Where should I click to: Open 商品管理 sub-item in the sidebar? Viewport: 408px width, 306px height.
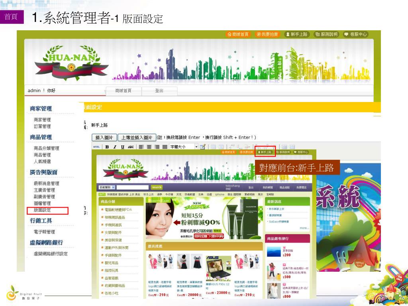pyautogui.click(x=42, y=155)
